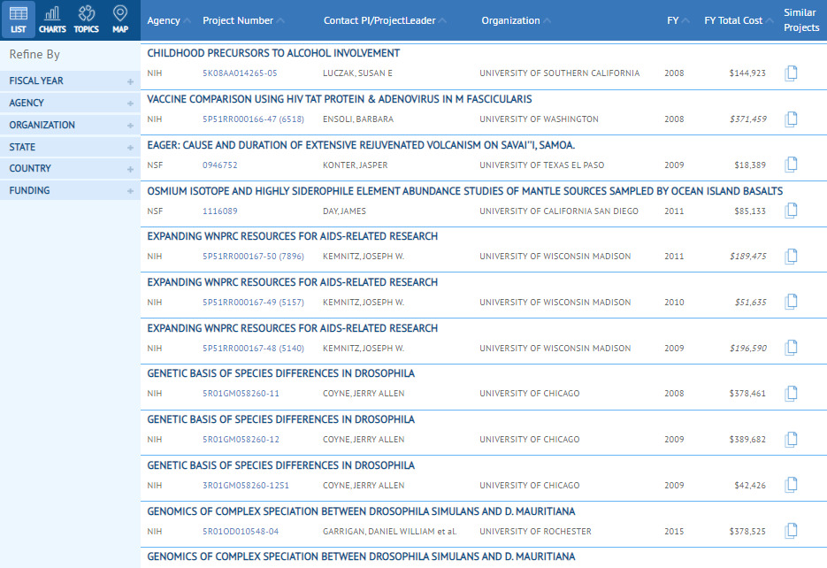Open the Topics view tab

(x=87, y=19)
